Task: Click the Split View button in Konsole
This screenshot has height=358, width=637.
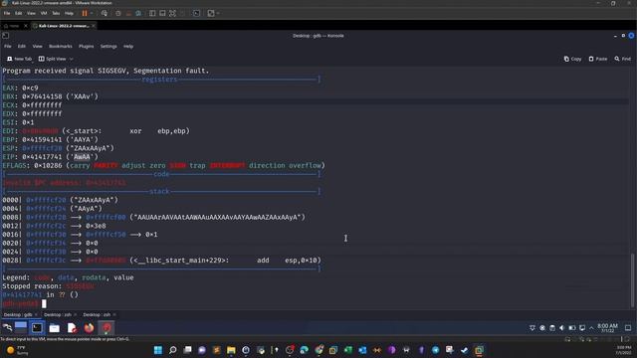Action: tap(52, 59)
